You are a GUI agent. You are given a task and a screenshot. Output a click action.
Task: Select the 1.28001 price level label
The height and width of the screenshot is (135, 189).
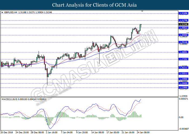coord(183,52)
